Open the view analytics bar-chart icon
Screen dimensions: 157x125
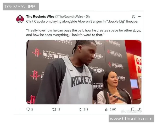click(x=107, y=110)
